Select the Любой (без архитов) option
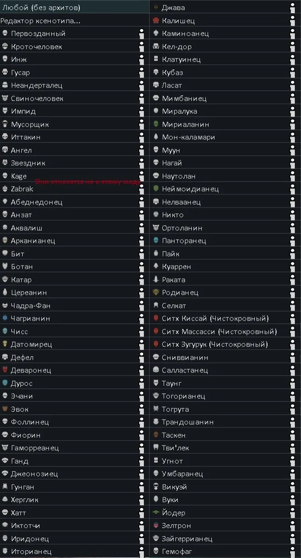The image size is (301, 558). (x=42, y=7)
